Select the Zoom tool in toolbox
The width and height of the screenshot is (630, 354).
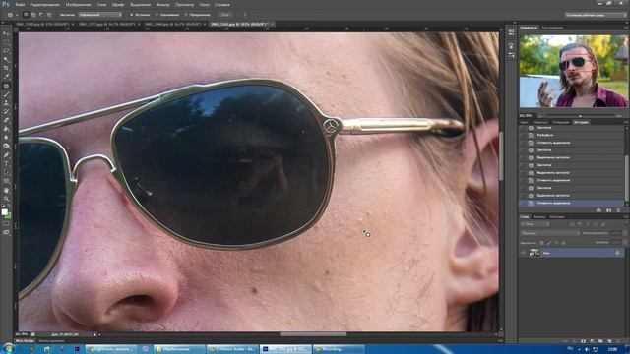pyautogui.click(x=6, y=199)
